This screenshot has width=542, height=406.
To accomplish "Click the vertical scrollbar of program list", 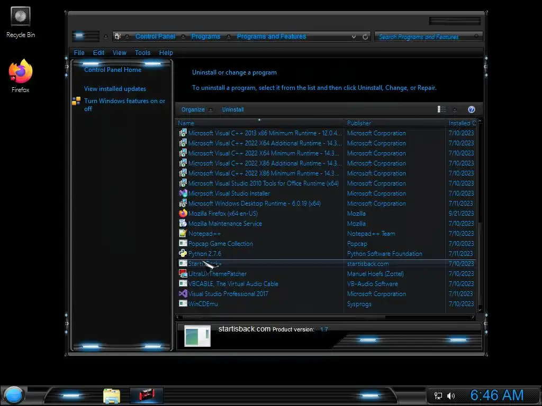I will (x=480, y=216).
